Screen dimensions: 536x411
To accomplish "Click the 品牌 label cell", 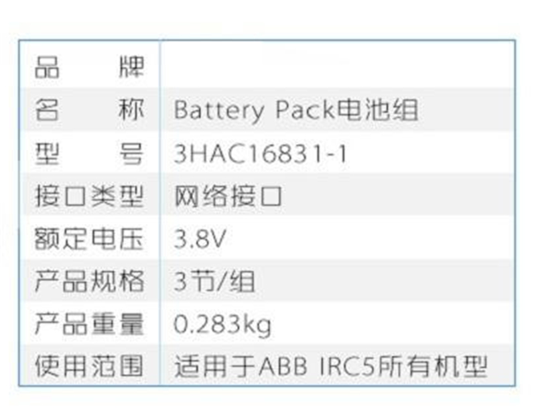I will pyautogui.click(x=88, y=67).
